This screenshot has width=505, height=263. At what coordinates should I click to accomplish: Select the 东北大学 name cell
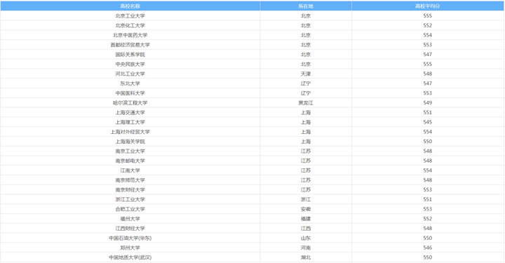[x=130, y=83]
